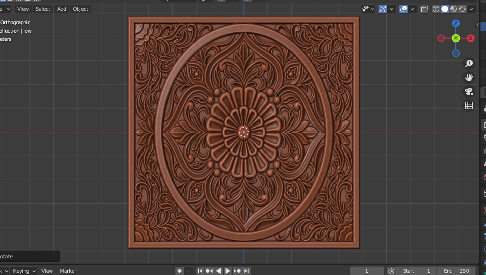Toggle the Show Gizmo button
Screen dimensions: 486x275
(x=382, y=9)
